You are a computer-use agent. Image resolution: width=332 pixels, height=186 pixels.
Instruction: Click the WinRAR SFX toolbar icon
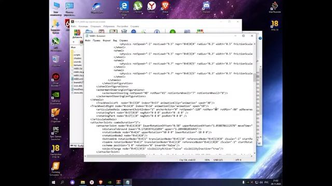pyautogui.click(x=200, y=32)
